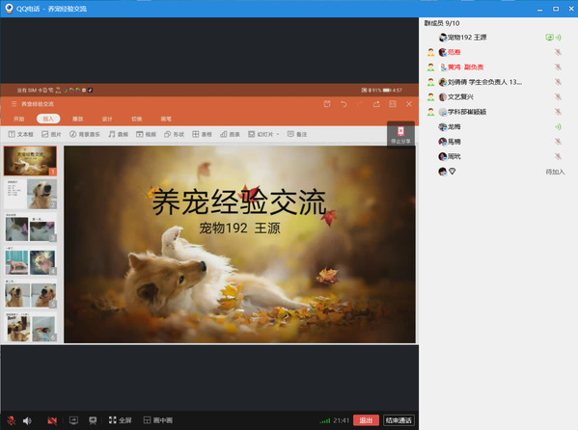Click the save icon in WPS header
This screenshot has height=430, width=578.
tap(327, 104)
